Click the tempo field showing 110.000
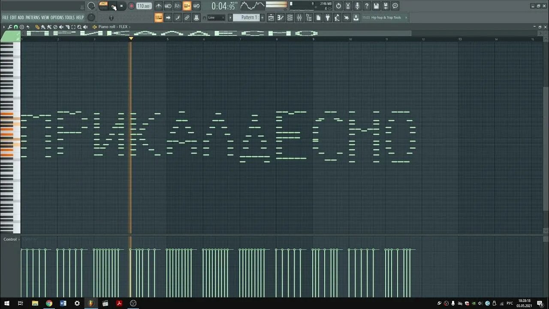The height and width of the screenshot is (309, 549). point(144,6)
